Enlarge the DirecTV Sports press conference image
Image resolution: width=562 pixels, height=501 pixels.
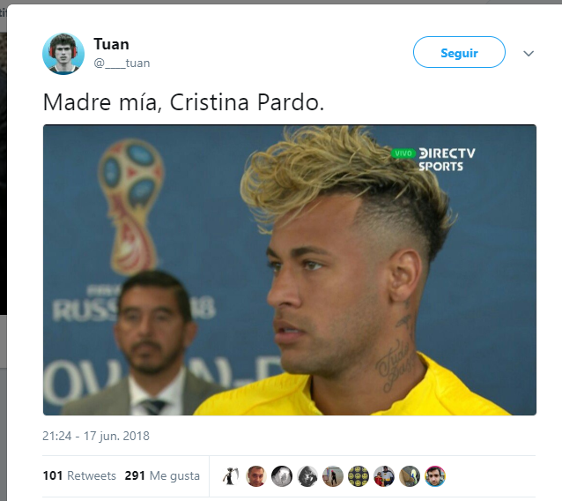(290, 270)
